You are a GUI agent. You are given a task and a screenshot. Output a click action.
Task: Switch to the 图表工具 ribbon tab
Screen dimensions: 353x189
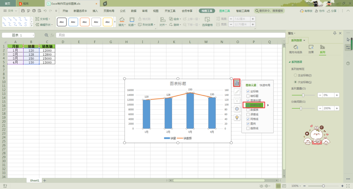[224, 11]
